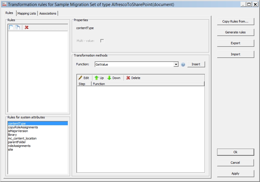The width and height of the screenshot is (260, 182).
Task: Select roleAssignments in system attributes
Action: click(x=38, y=146)
